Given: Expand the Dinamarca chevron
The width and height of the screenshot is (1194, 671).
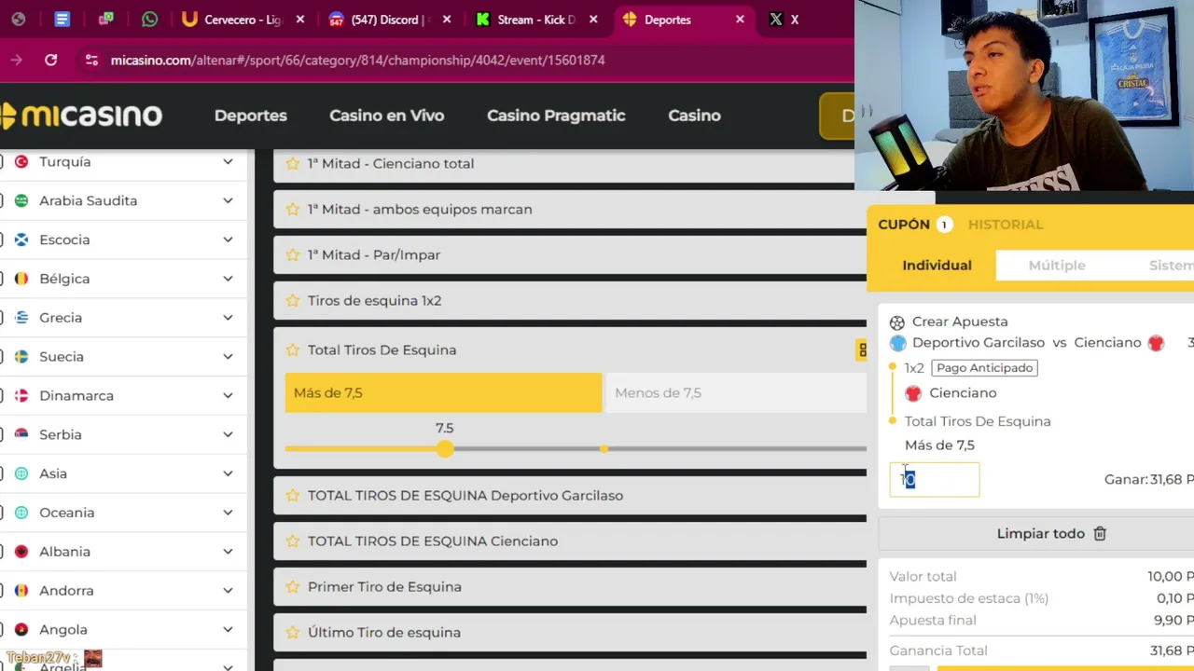Looking at the screenshot, I should [228, 396].
